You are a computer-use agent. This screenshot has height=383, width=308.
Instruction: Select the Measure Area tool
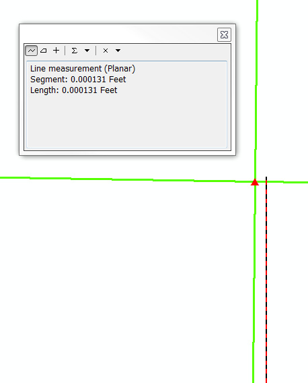(x=44, y=51)
